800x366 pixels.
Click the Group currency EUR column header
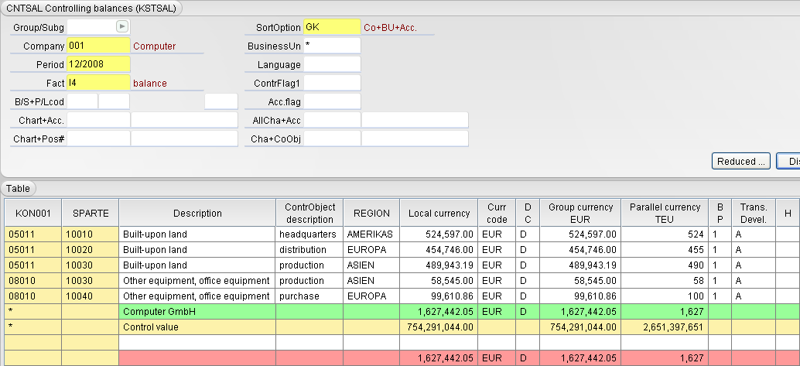[x=580, y=214]
